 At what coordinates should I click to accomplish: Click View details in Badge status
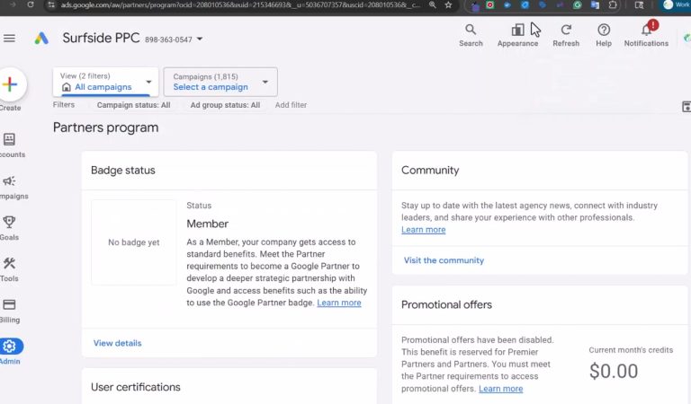[117, 343]
